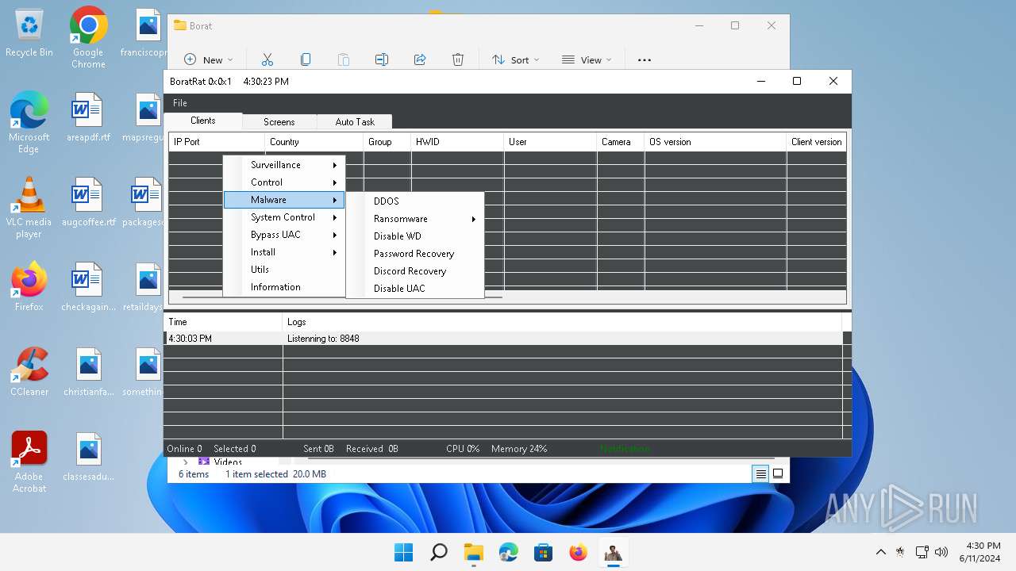Click the OS version column header

715,142
